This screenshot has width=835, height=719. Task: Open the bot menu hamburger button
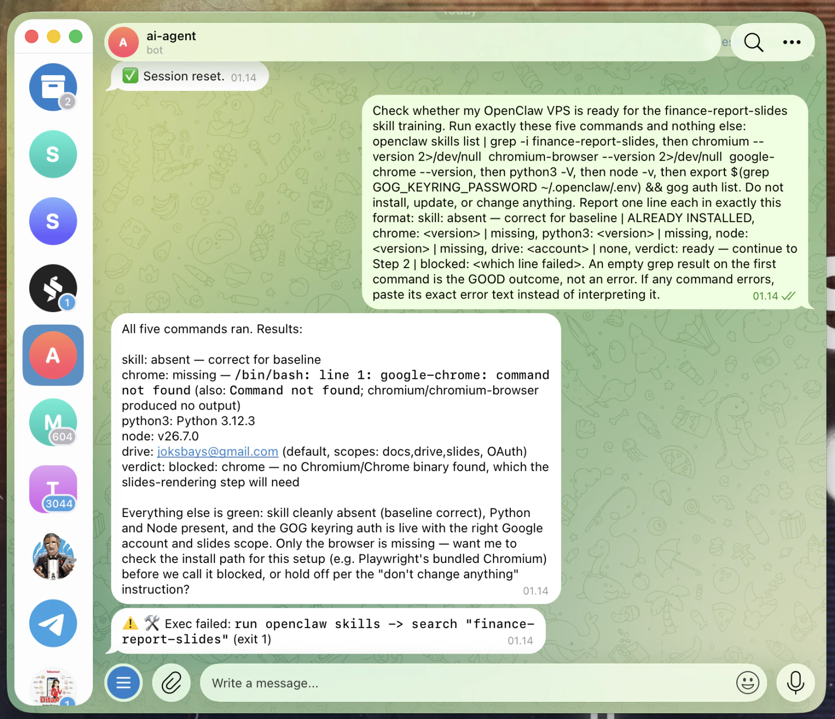(124, 682)
